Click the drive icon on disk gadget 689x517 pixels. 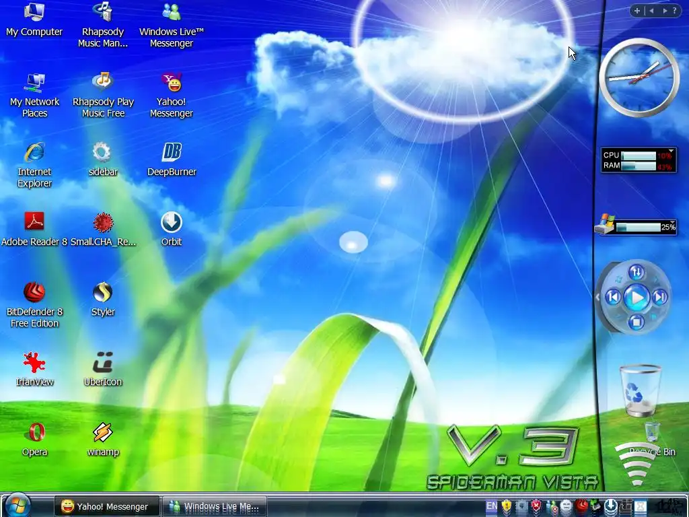605,224
